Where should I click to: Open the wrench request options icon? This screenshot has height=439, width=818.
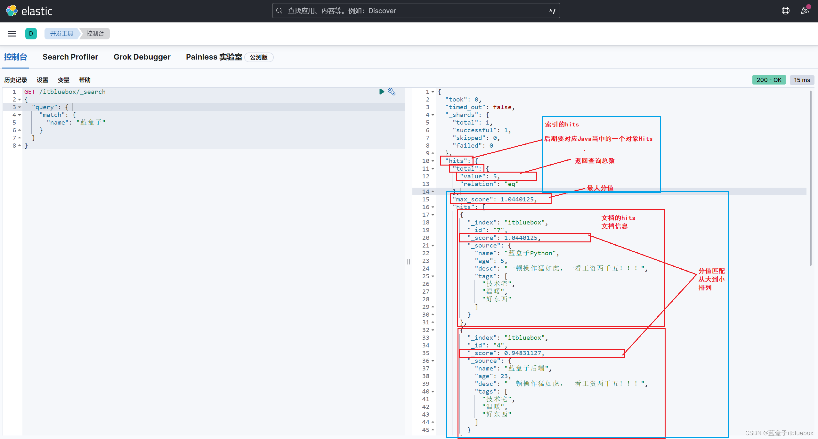(x=392, y=92)
